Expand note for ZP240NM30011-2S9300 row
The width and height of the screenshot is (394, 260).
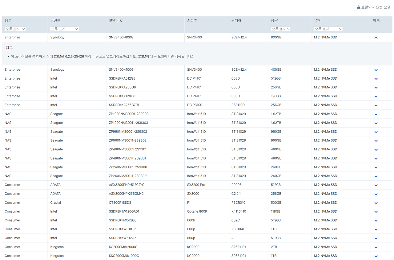tap(376, 176)
